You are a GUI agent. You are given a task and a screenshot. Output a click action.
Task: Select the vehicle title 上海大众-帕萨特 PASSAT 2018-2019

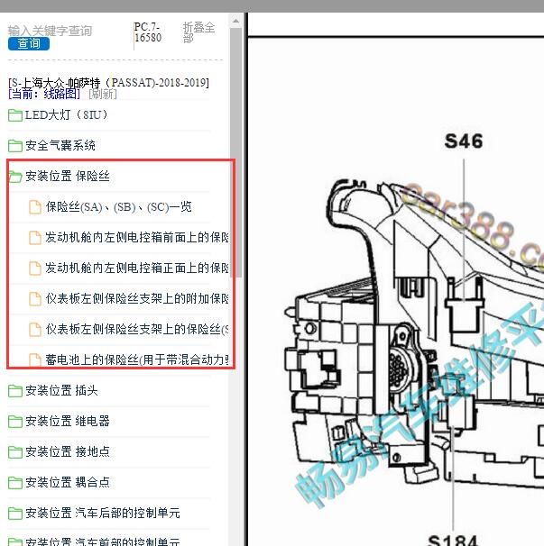point(108,83)
